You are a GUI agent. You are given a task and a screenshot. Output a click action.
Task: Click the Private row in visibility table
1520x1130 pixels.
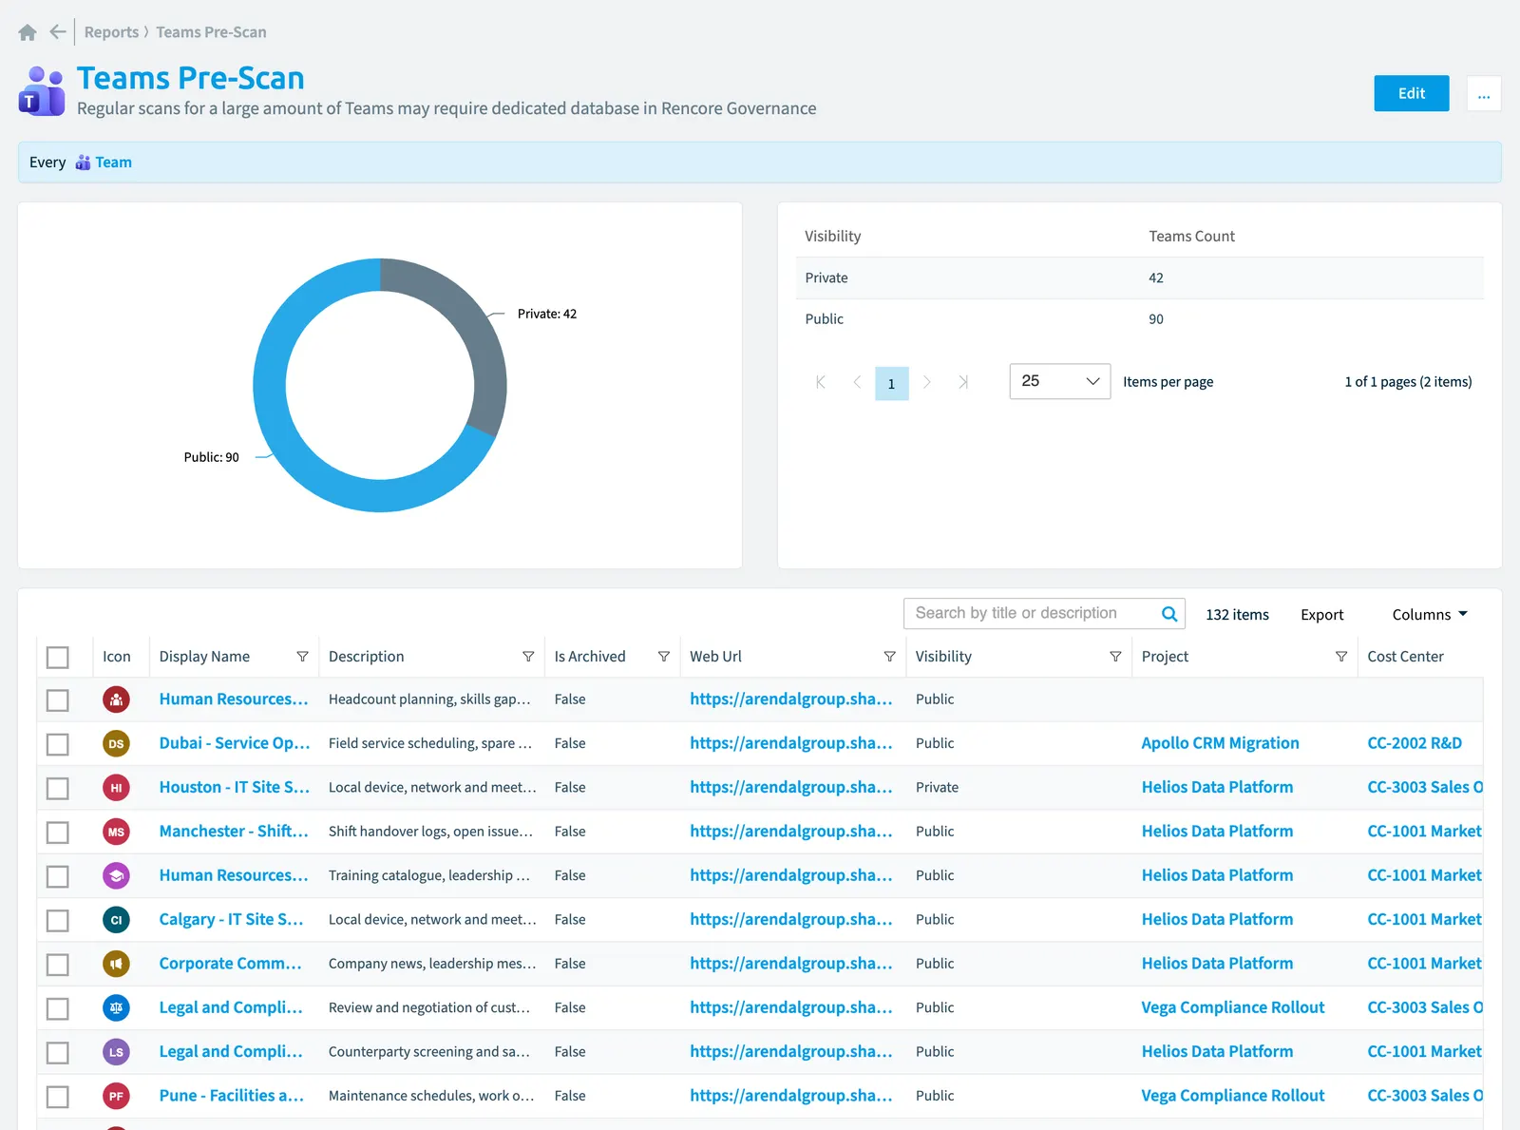[x=1139, y=278]
